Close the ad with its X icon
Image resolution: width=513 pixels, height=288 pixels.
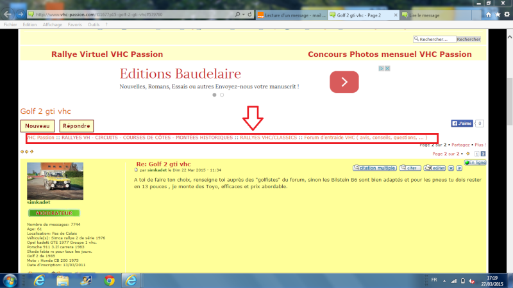pos(387,68)
